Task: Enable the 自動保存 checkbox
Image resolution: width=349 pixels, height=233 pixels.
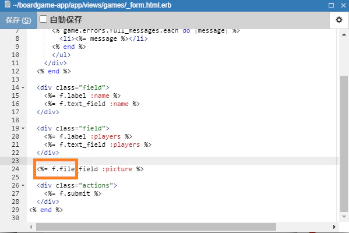Action: pos(43,19)
